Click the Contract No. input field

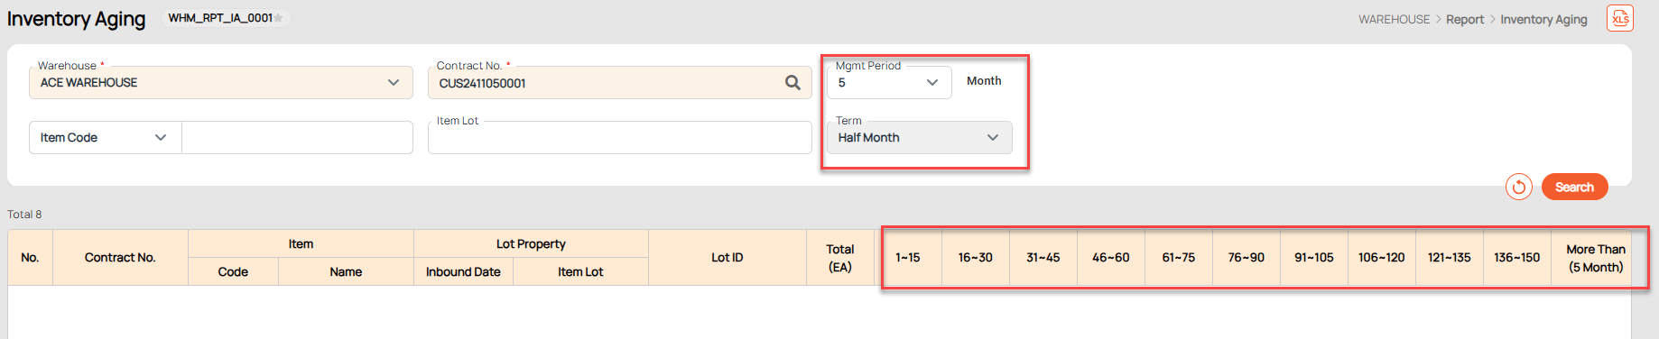pos(605,82)
